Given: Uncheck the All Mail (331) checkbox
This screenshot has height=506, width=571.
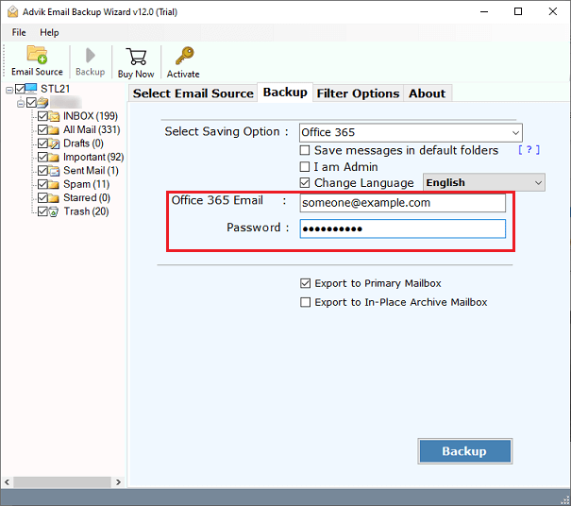Looking at the screenshot, I should click(42, 129).
